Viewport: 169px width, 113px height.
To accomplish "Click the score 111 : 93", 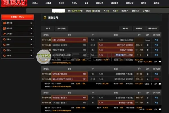I will point(139,79).
